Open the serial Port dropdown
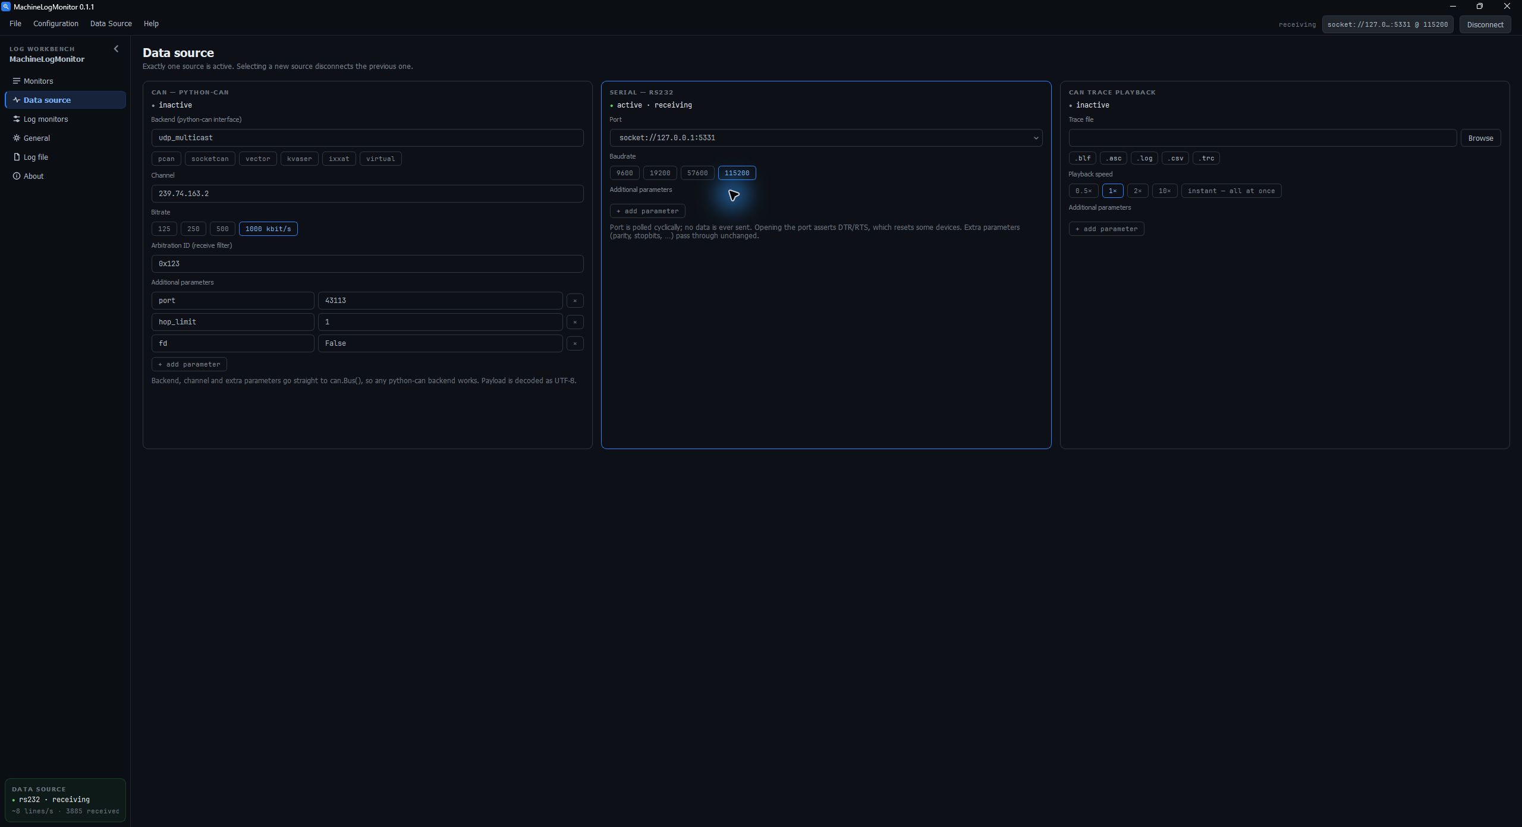This screenshot has width=1522, height=827. tap(826, 138)
